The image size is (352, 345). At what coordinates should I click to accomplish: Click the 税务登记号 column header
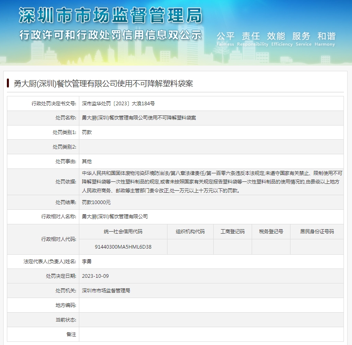pos(271,232)
